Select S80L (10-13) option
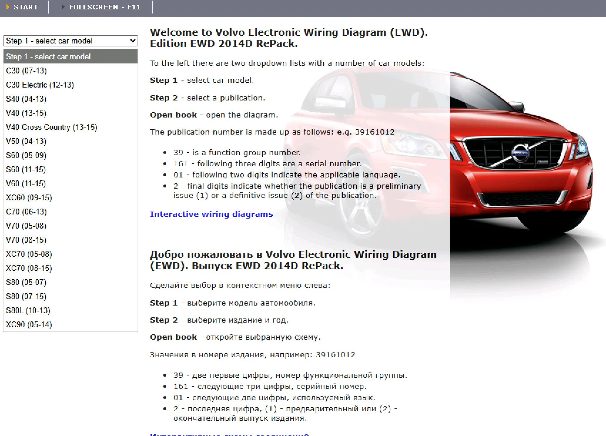The image size is (606, 436). pos(28,311)
